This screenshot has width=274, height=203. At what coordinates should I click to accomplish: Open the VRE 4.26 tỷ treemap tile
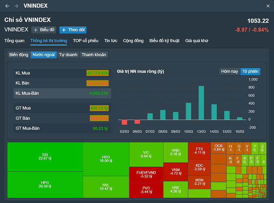point(176,190)
